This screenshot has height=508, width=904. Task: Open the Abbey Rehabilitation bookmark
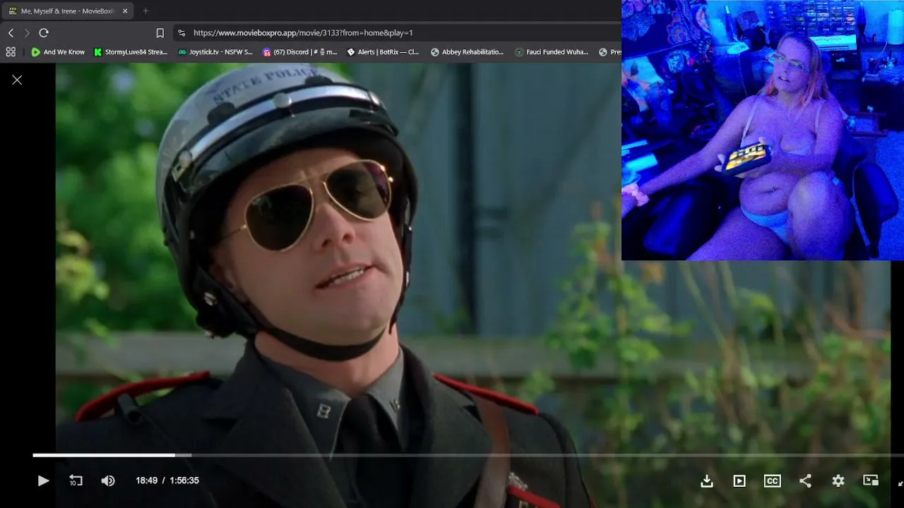(467, 52)
